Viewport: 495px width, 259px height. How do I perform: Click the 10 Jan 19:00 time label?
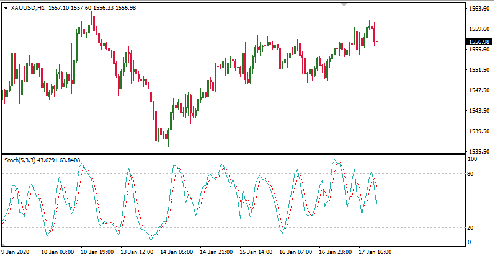(97, 252)
